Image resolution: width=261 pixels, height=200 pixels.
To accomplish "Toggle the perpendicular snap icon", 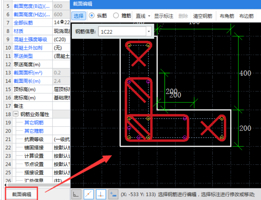I will (x=101, y=194).
